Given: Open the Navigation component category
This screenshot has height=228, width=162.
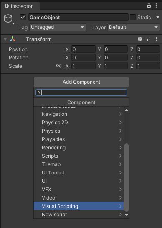Looking at the screenshot, I should pyautogui.click(x=78, y=114).
